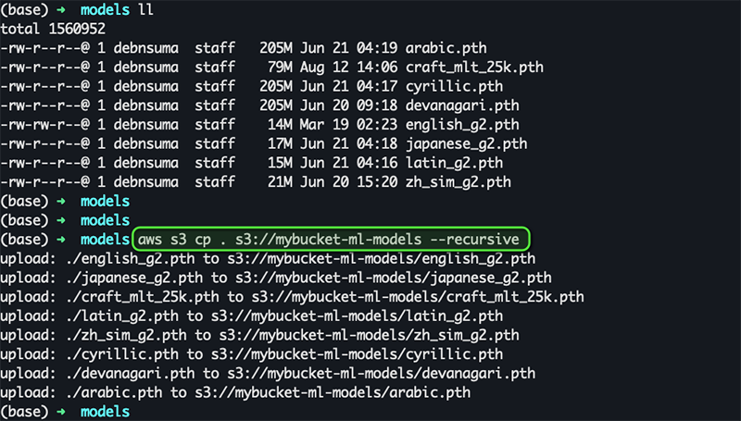The width and height of the screenshot is (741, 421).
Task: Click japanese_g2.pth in the file listing
Action: (x=467, y=144)
